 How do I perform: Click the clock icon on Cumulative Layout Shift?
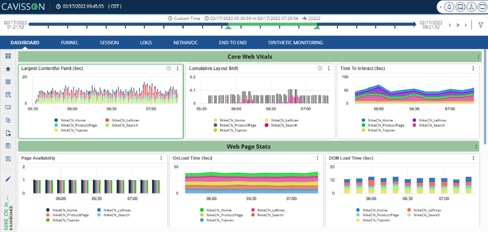[320, 68]
